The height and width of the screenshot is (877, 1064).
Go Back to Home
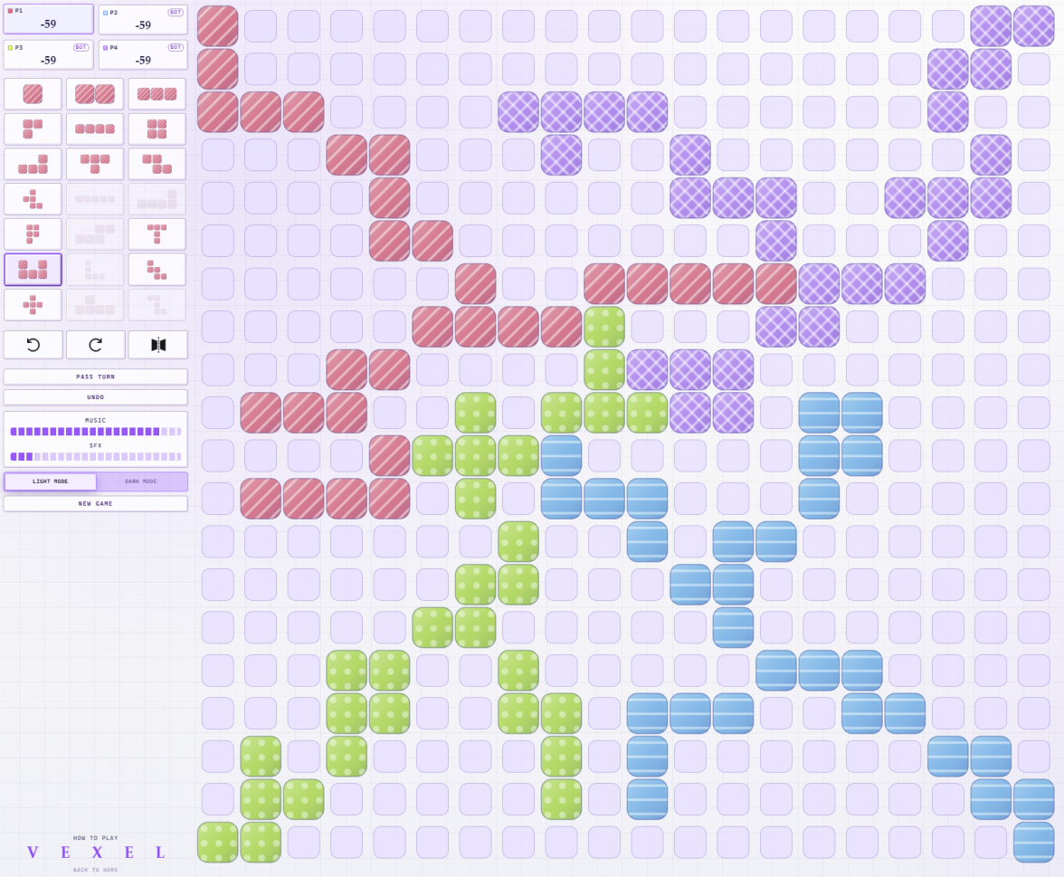pos(95,870)
